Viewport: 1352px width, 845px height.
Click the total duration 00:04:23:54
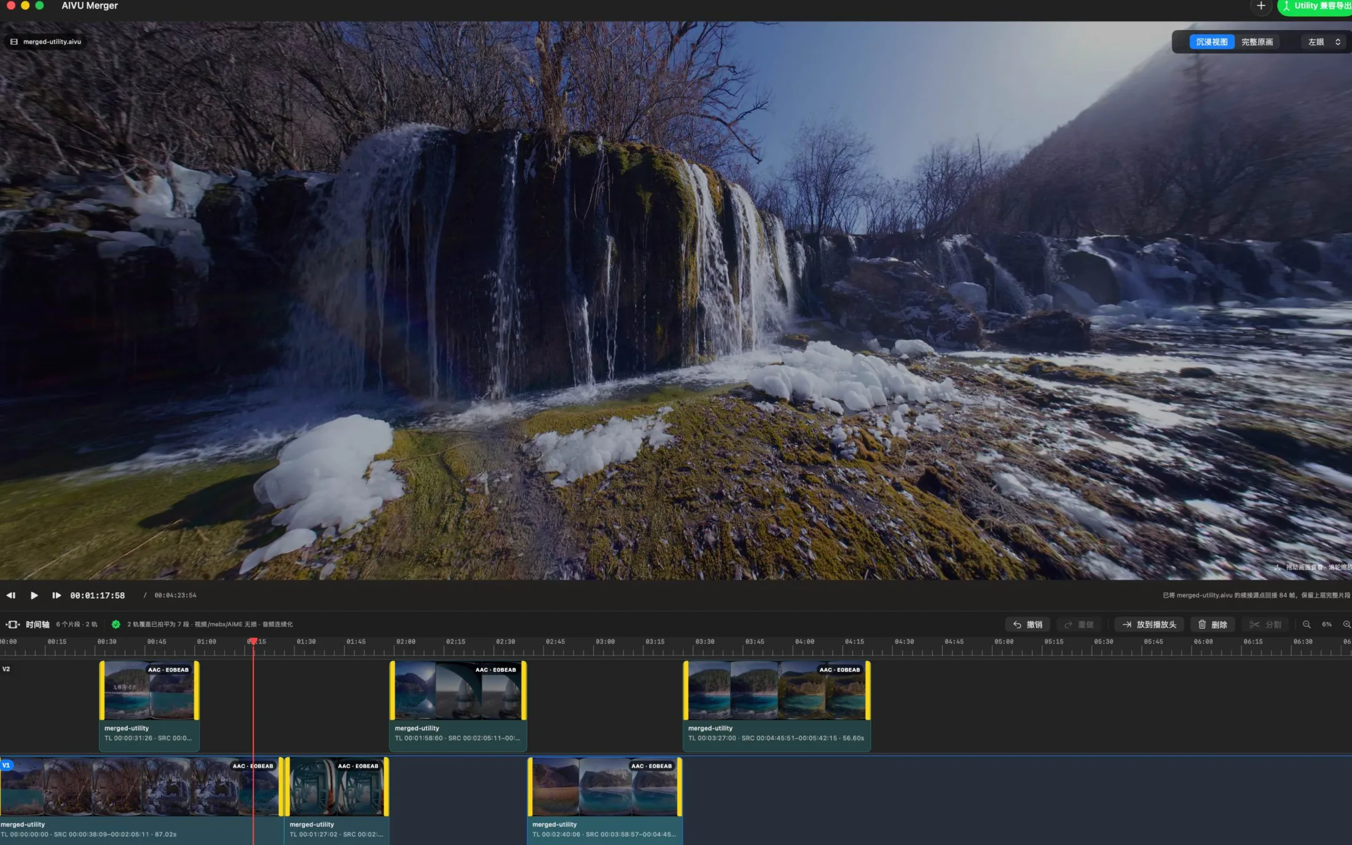pyautogui.click(x=175, y=595)
